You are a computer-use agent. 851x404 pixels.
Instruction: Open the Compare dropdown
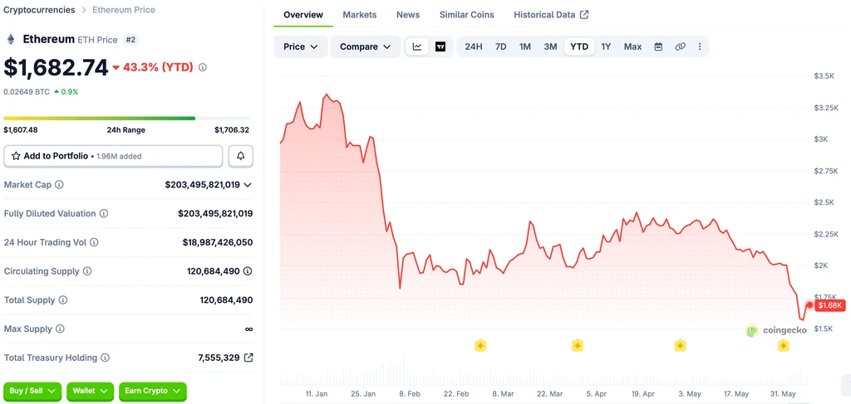pyautogui.click(x=366, y=46)
